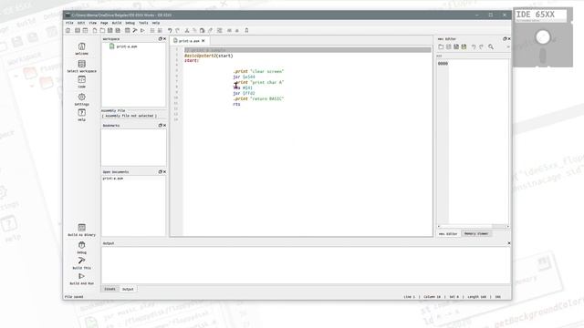Click Build This in the sidebar

(x=81, y=263)
